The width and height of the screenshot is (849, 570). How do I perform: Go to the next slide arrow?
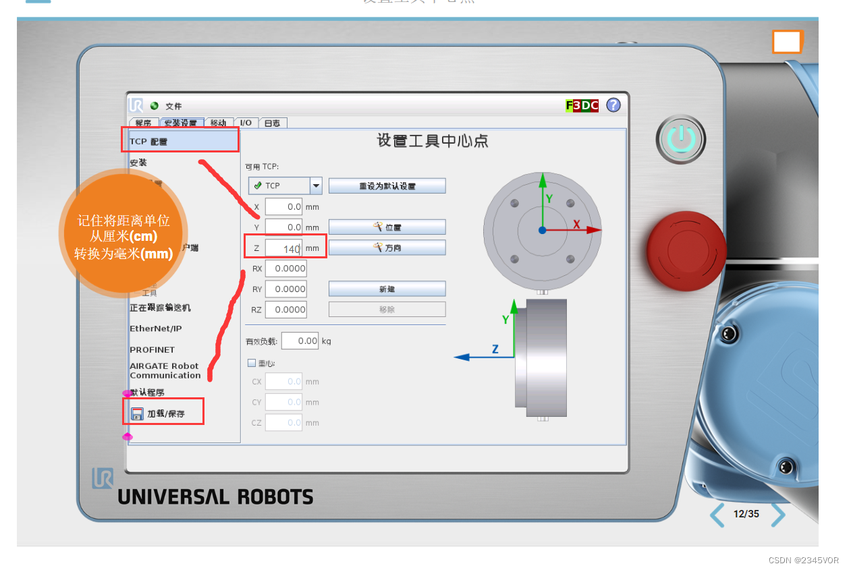click(778, 515)
